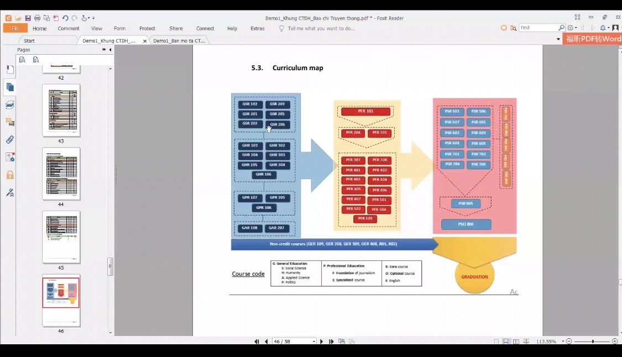The height and width of the screenshot is (357, 622).
Task: Undo the last action
Action: click(x=65, y=18)
